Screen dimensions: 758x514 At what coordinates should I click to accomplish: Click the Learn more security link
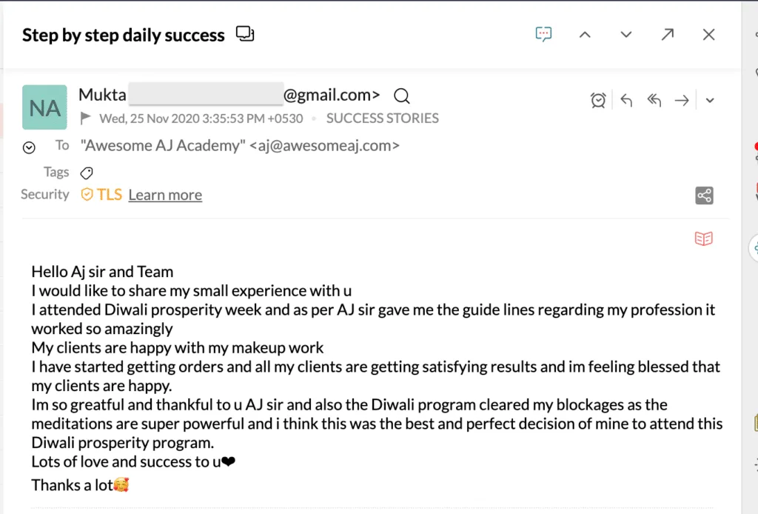(x=165, y=195)
